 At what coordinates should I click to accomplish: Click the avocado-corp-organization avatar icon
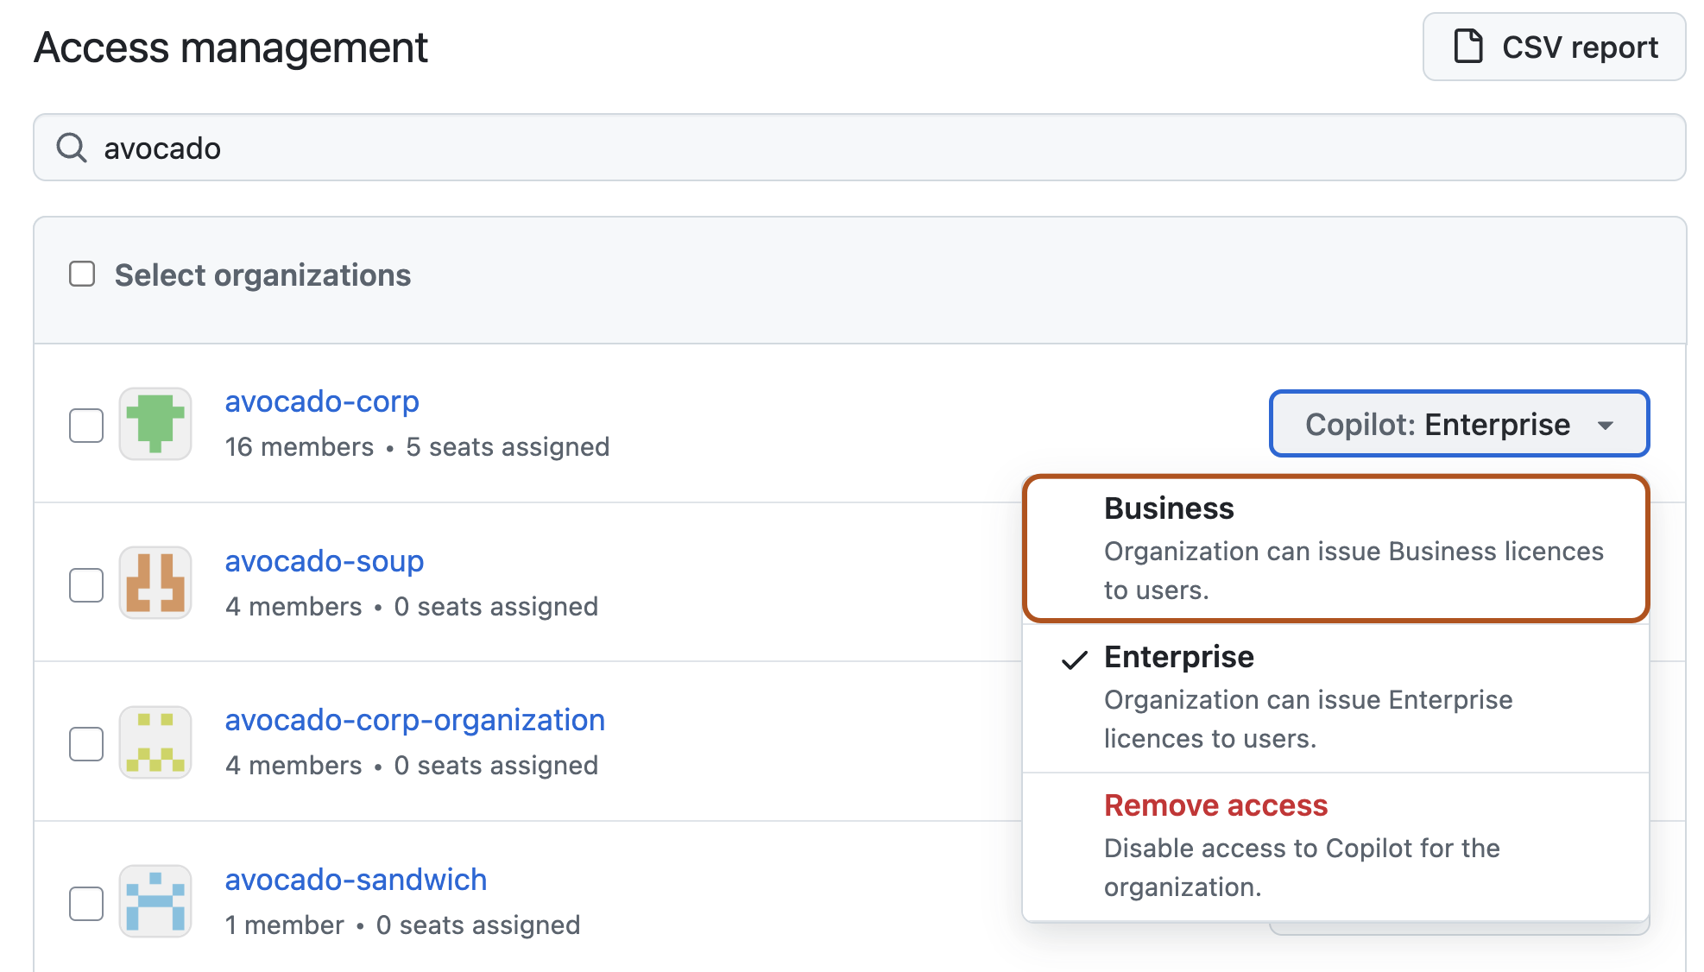click(x=155, y=742)
